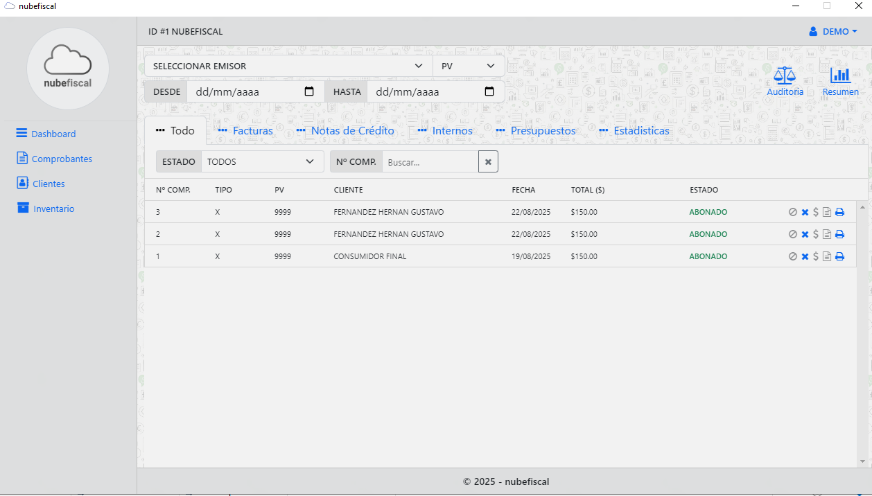Screen dimensions: 872x496
Task: Go to Clientes in the sidebar
Action: [x=48, y=184]
